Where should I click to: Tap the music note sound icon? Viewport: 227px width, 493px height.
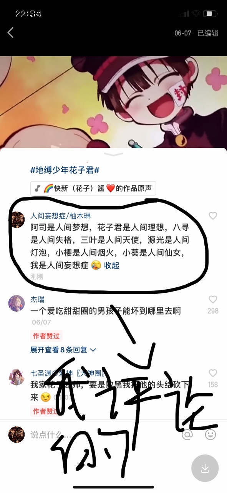[x=37, y=188]
